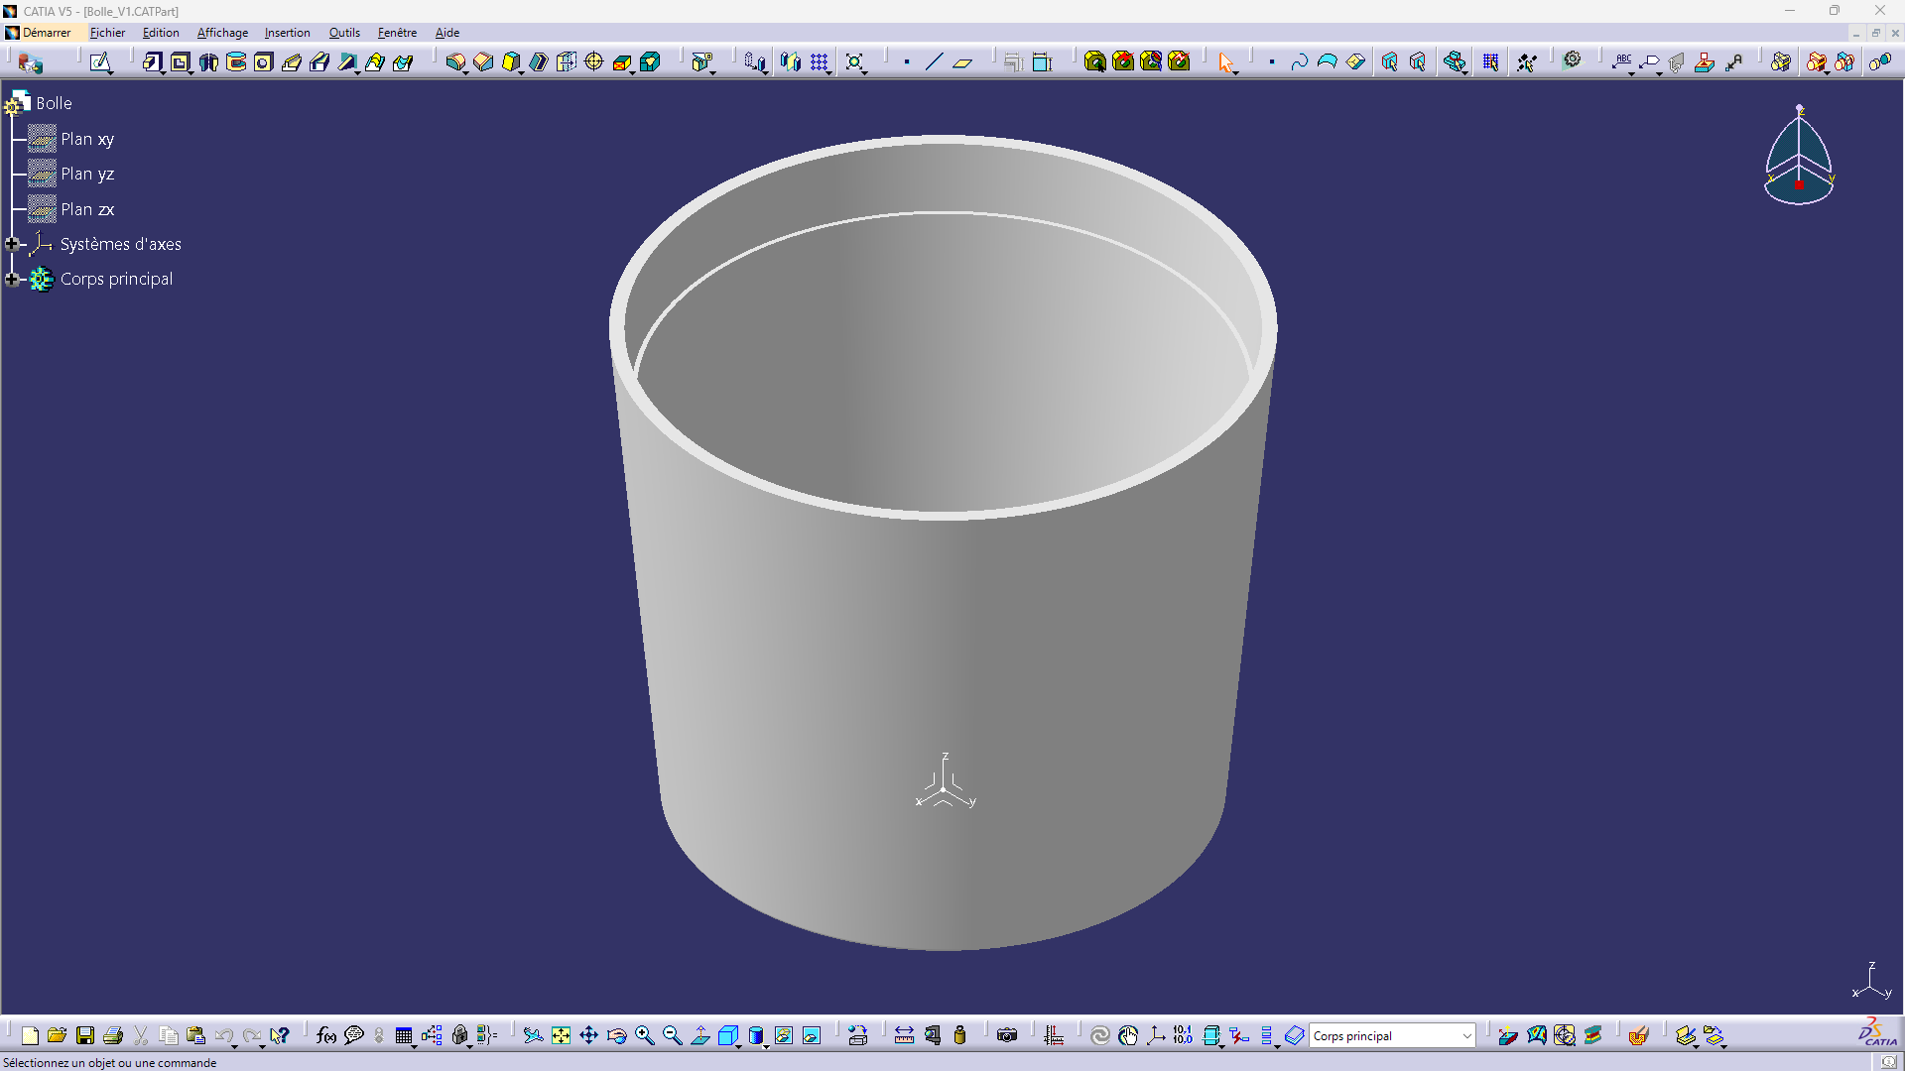Select the Sketch tool icon
This screenshot has width=1905, height=1071.
(100, 62)
